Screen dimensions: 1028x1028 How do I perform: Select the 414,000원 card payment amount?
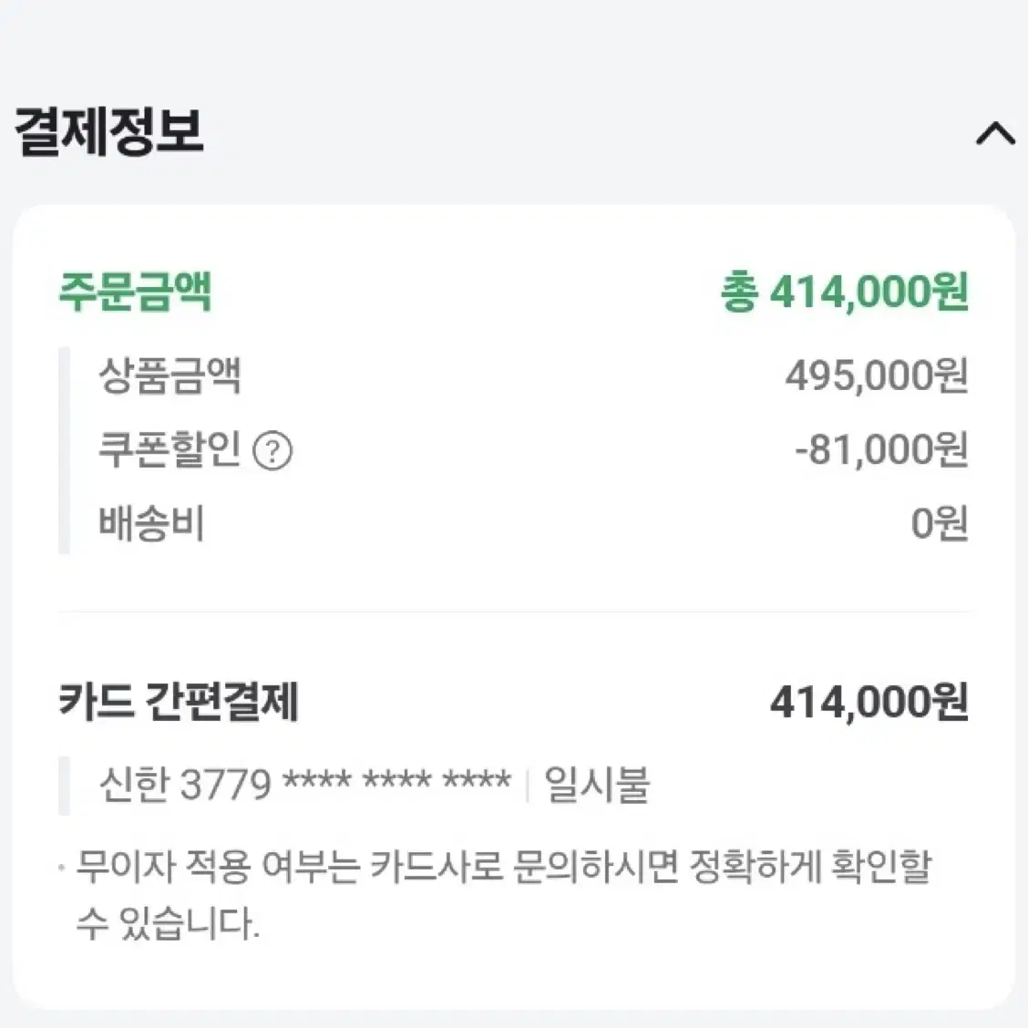[x=869, y=702]
